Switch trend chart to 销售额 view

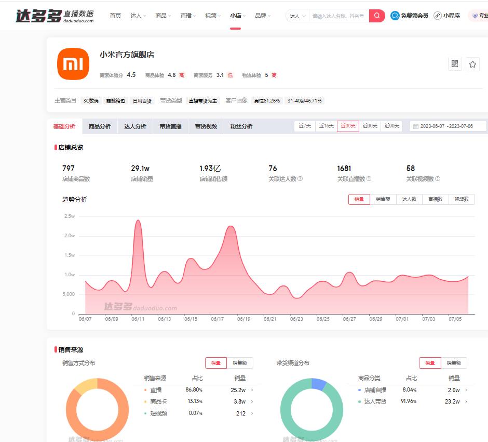(383, 199)
